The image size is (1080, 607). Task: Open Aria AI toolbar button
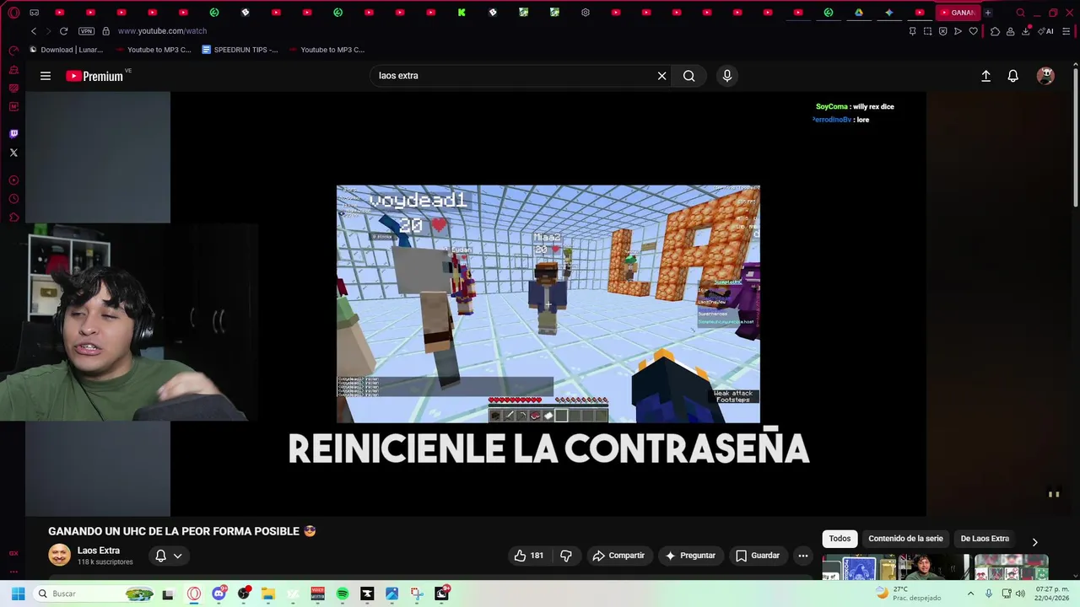coord(1046,31)
